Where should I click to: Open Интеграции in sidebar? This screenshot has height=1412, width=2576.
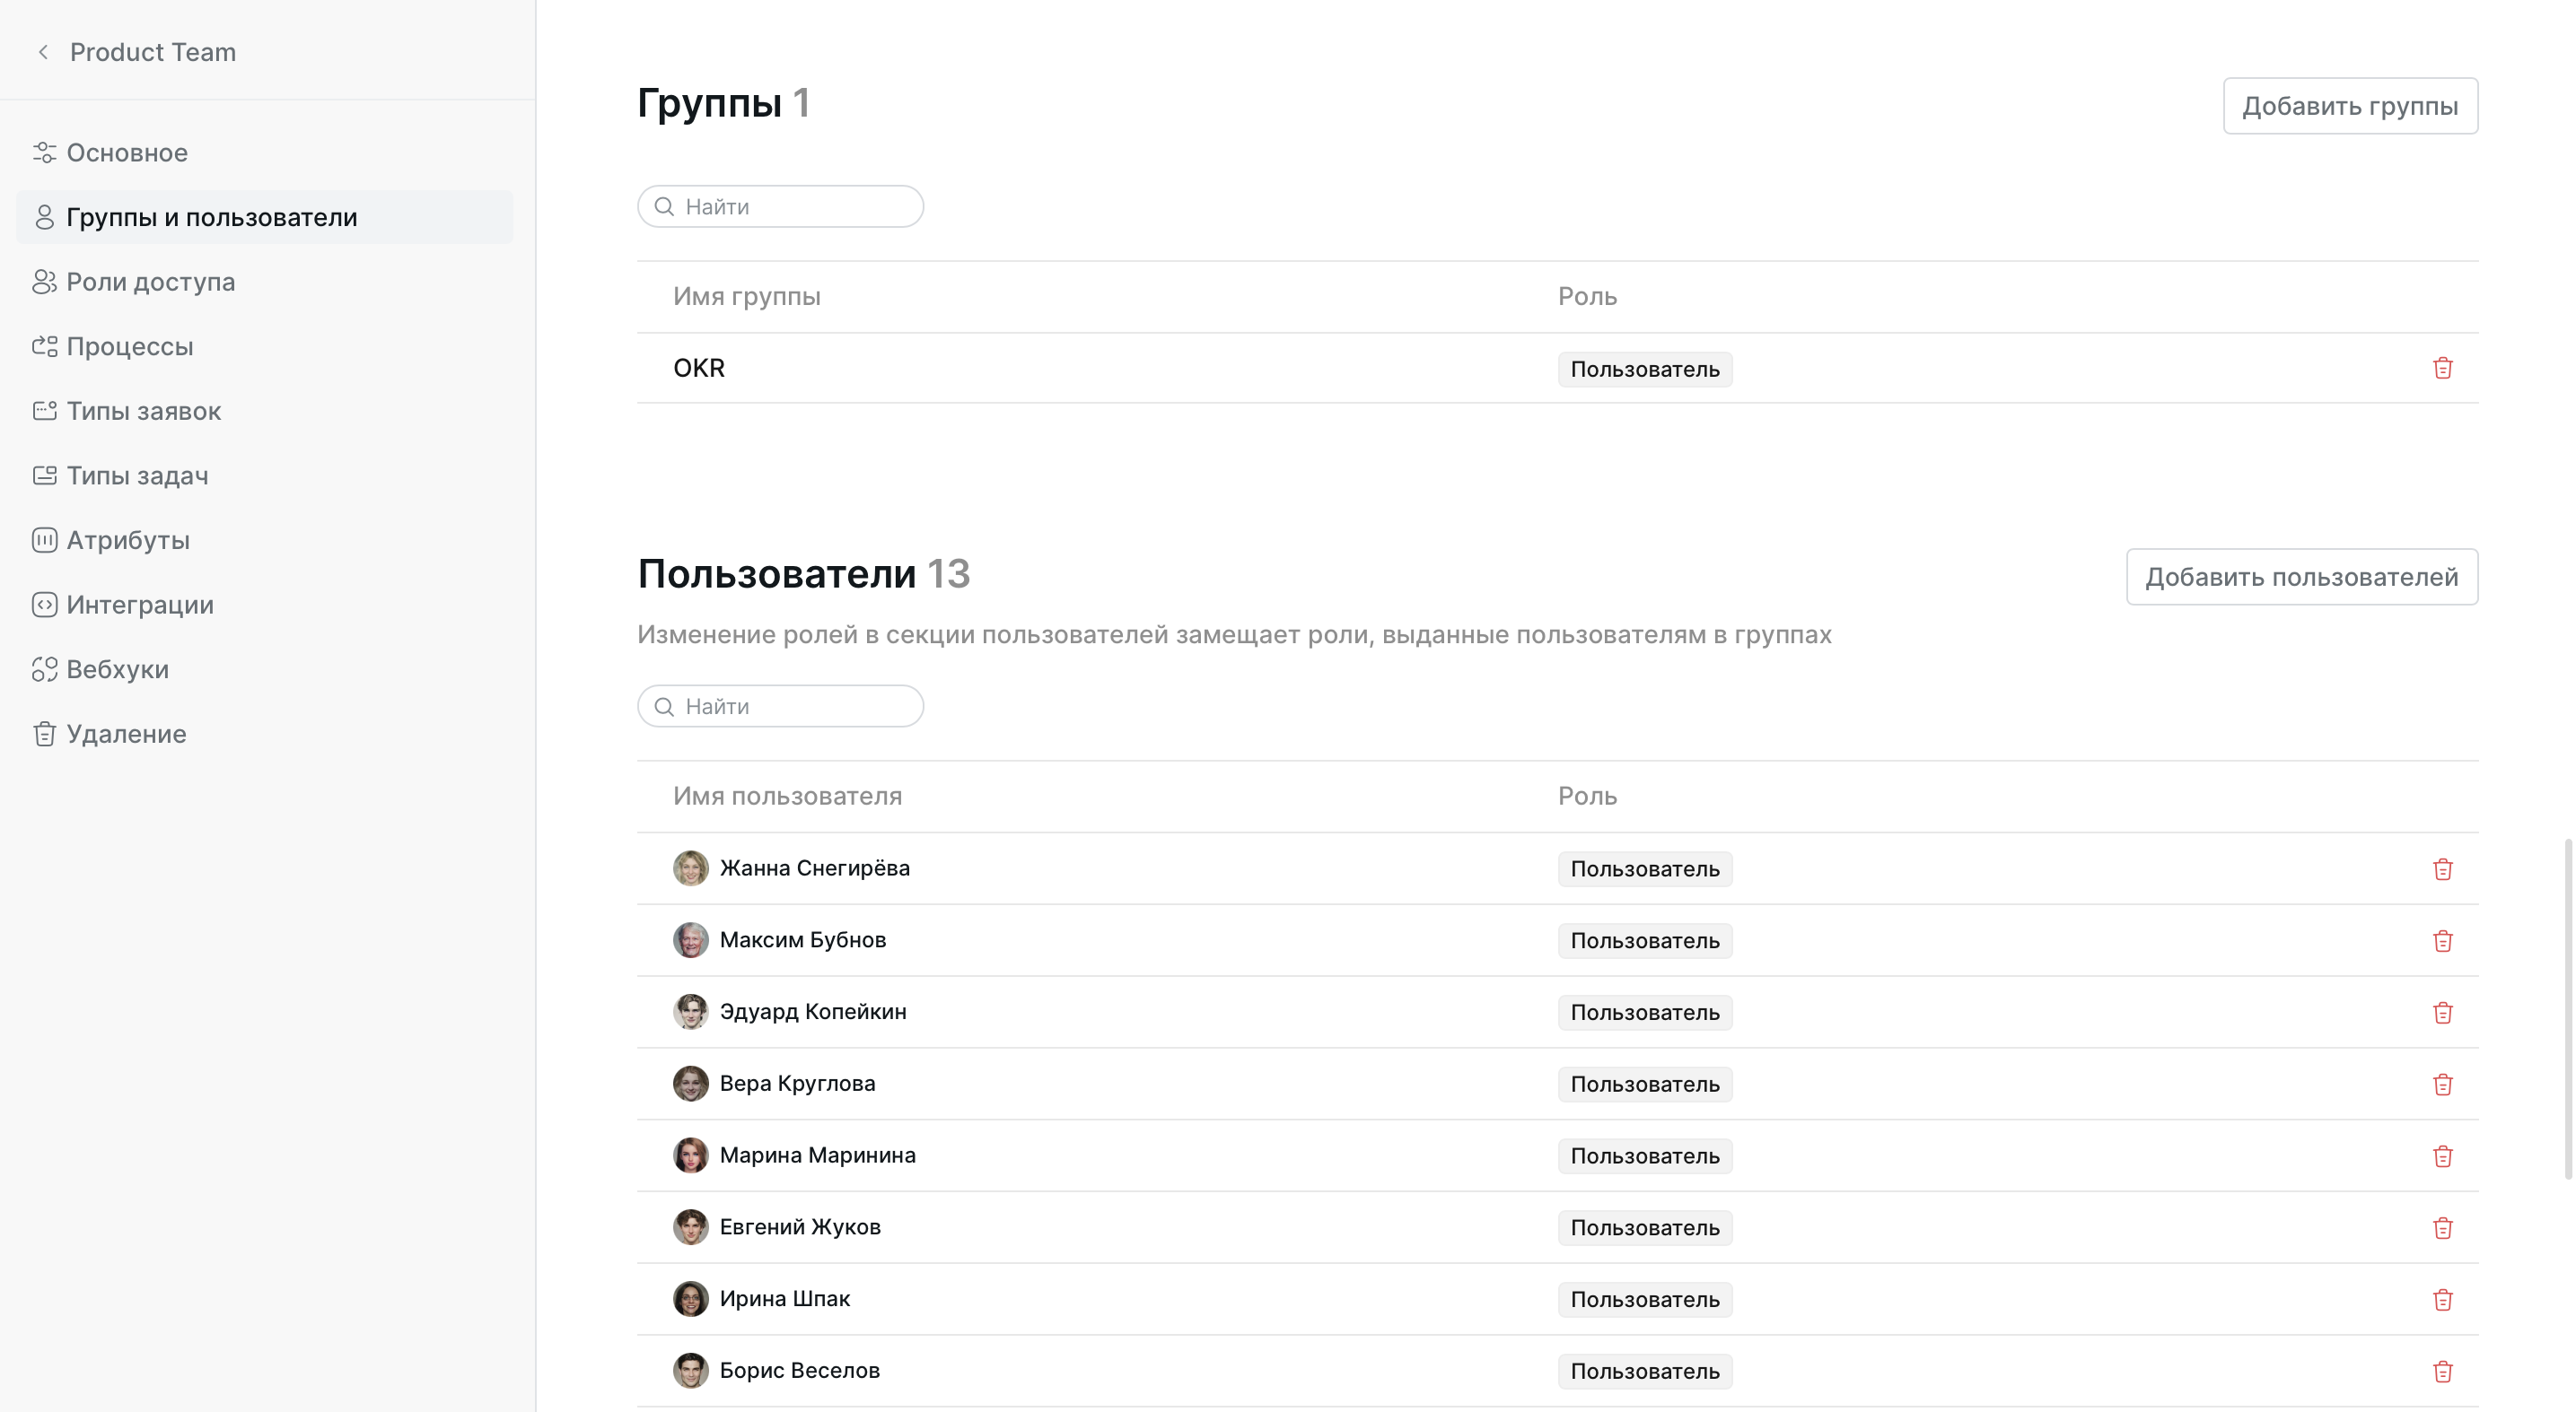pyautogui.click(x=140, y=605)
